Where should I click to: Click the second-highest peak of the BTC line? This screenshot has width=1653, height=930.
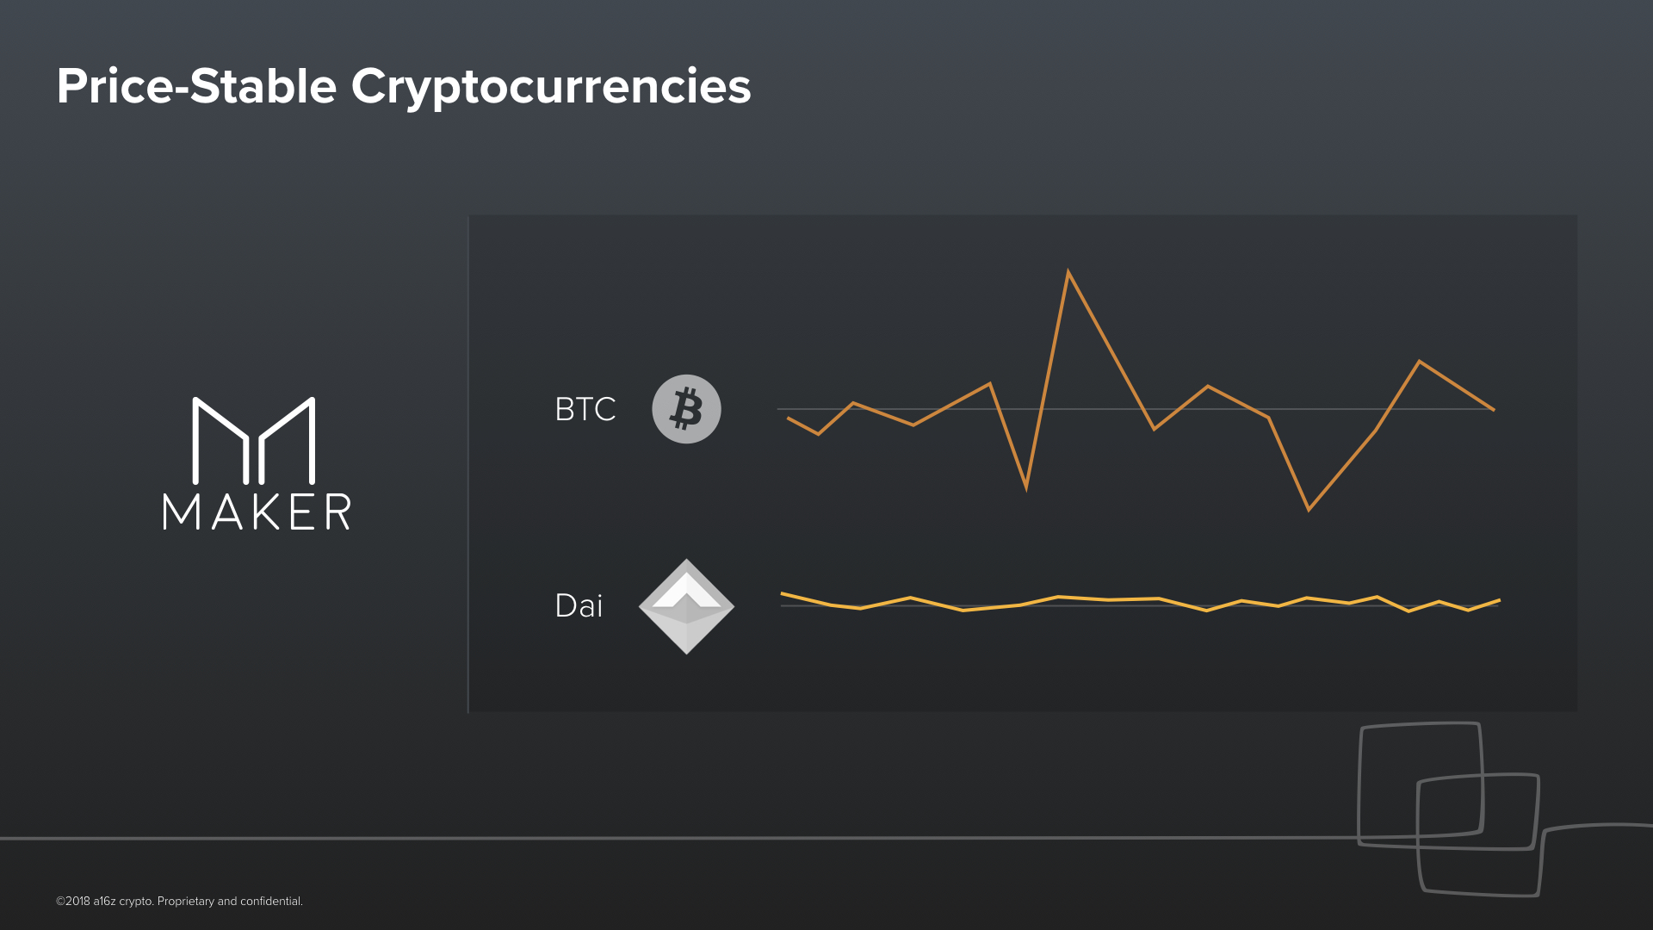[x=1420, y=362]
